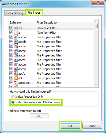106x133 pixels.
Task: Click the acrobats PDF file icon
Action: coord(16,83)
